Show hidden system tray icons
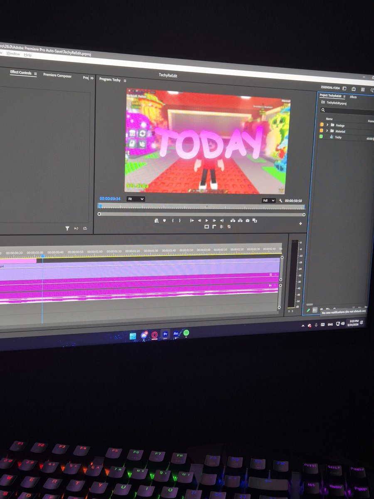Screen dimensions: 374x499 (303, 326)
